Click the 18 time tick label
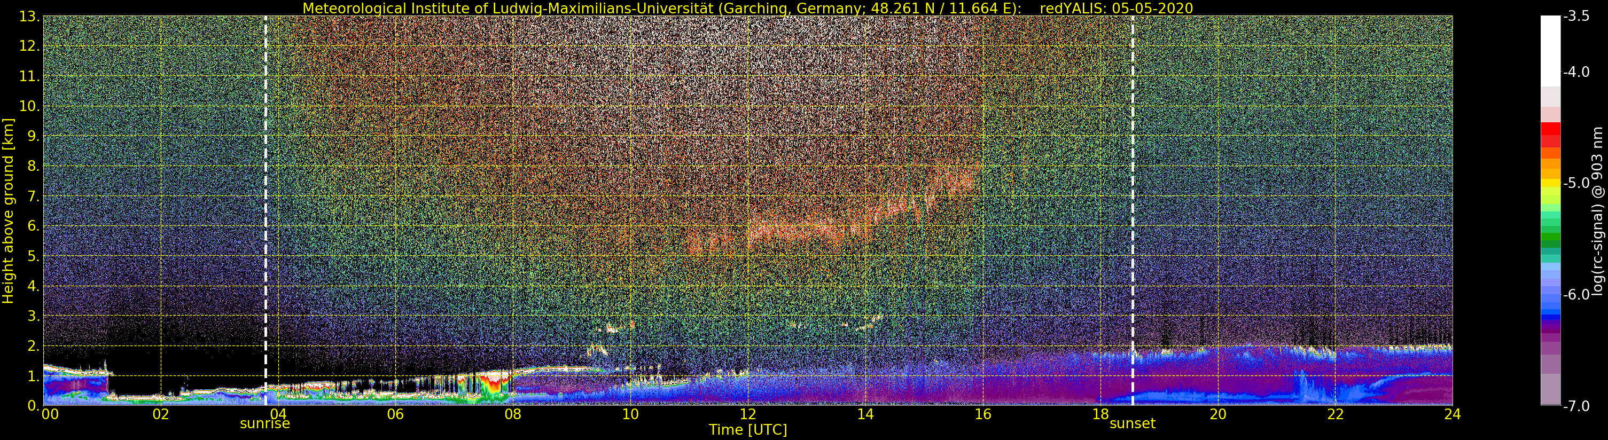Viewport: 1608px width, 440px height. (x=1100, y=414)
